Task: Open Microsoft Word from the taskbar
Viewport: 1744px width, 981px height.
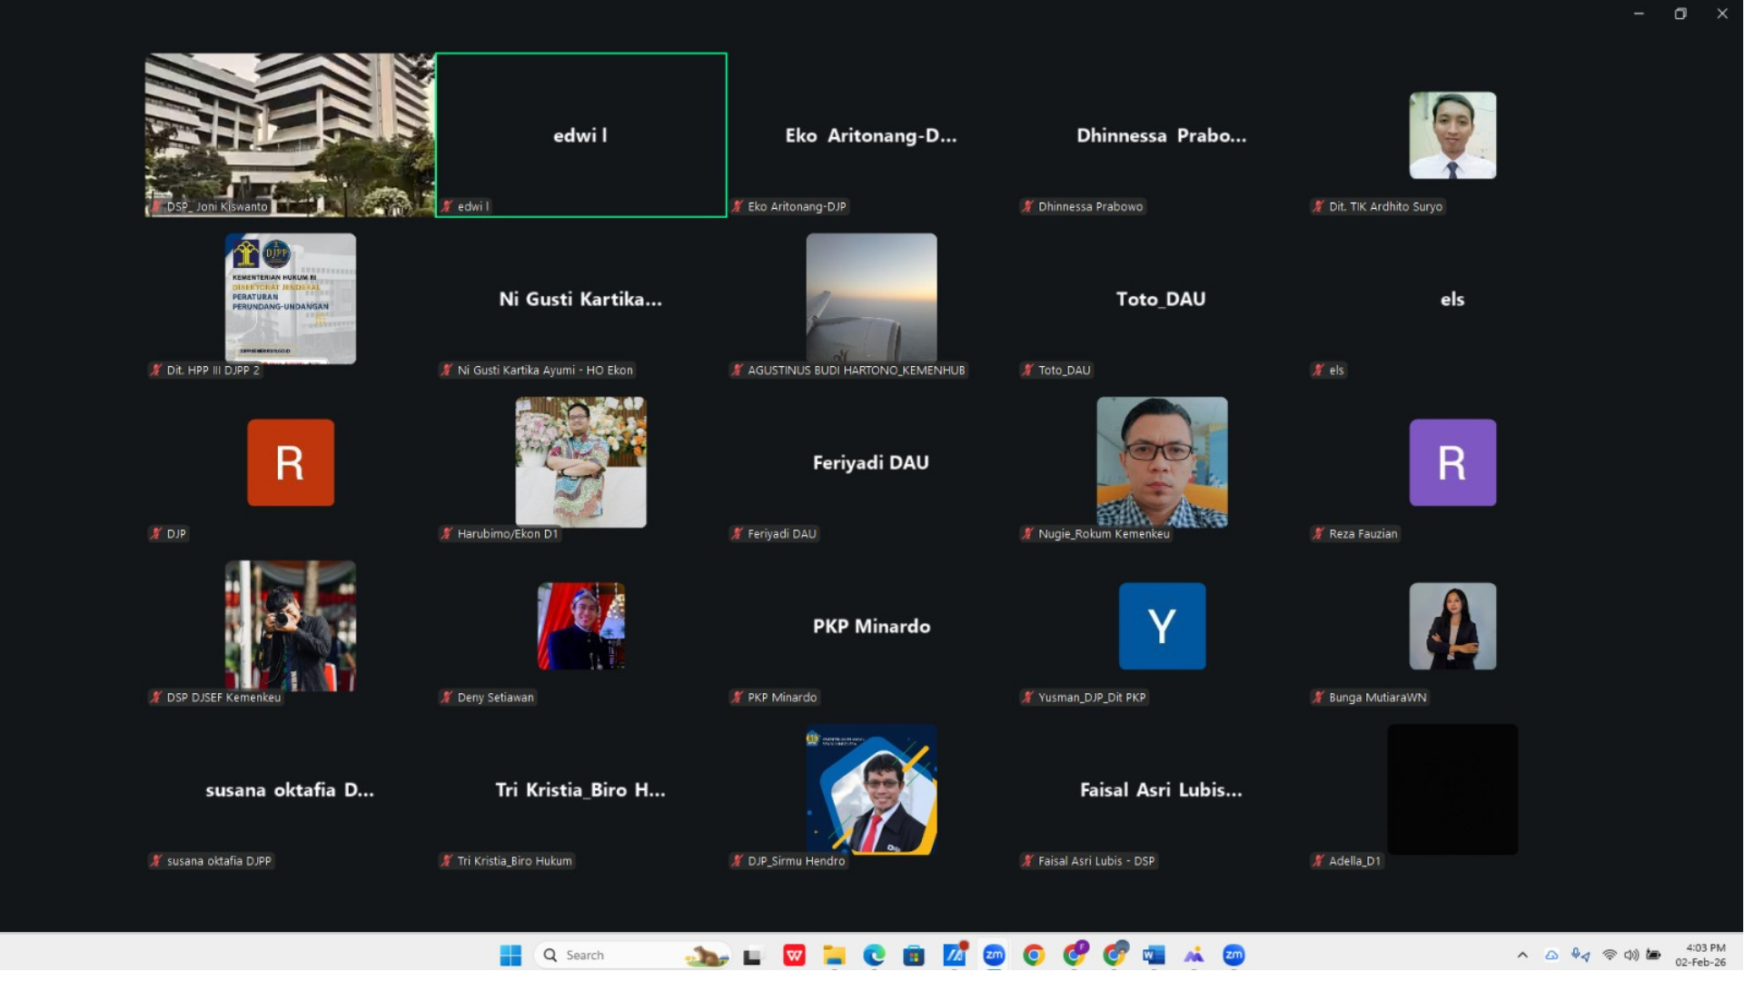Action: click(x=1154, y=955)
